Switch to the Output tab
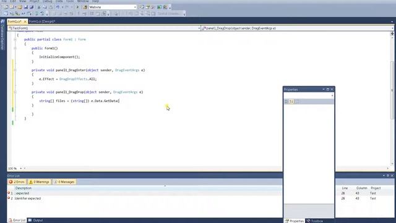 (36, 221)
